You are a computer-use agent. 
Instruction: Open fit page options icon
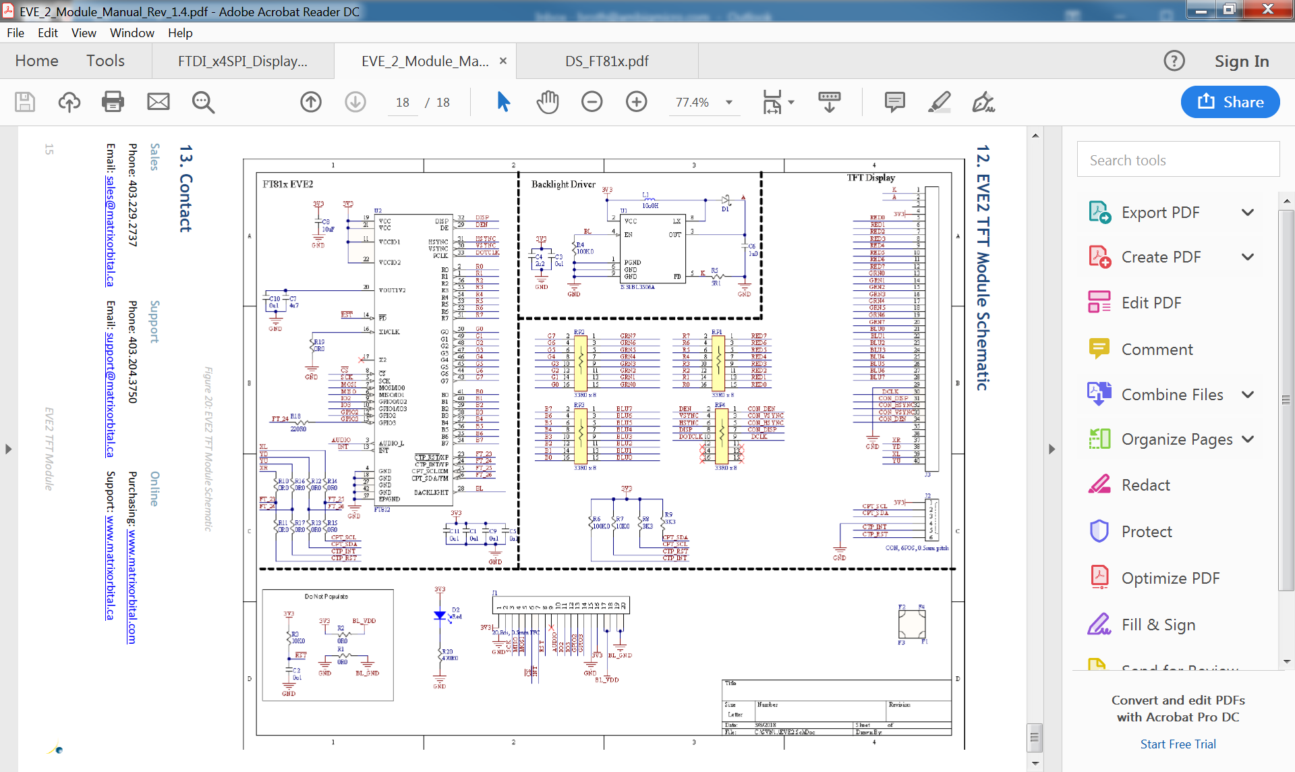pyautogui.click(x=772, y=102)
